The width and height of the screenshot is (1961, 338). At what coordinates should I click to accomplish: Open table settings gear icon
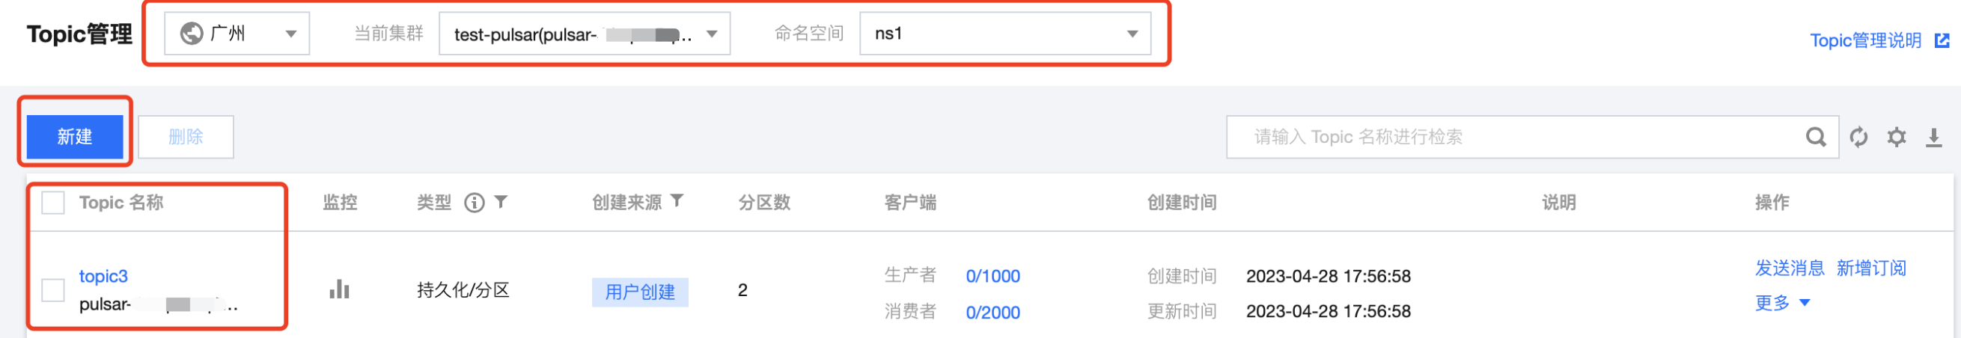tap(1897, 137)
